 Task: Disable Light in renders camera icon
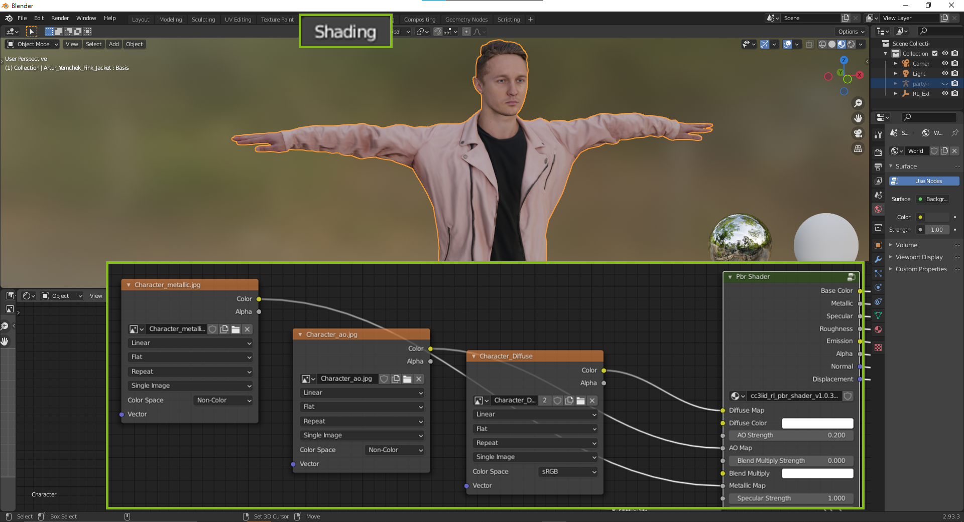pyautogui.click(x=955, y=74)
